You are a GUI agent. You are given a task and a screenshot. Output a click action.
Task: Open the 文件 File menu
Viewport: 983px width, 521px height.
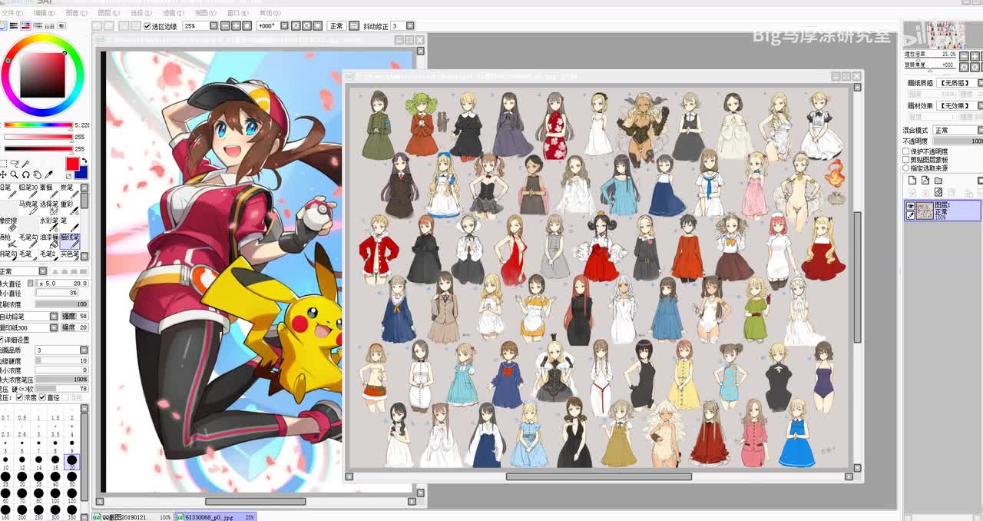point(14,13)
